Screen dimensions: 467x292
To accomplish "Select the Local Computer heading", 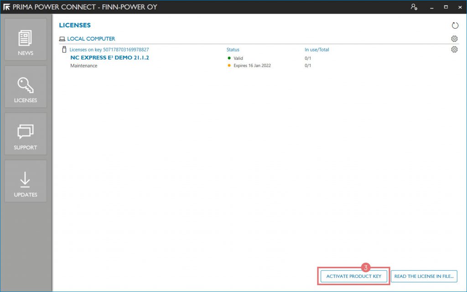I will point(91,39).
